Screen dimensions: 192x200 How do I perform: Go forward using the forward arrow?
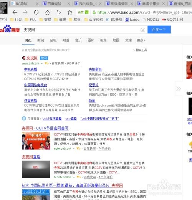[x=25, y=12]
